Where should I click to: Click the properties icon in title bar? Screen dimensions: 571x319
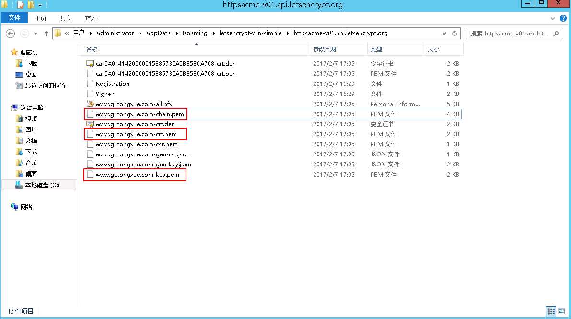click(21, 5)
